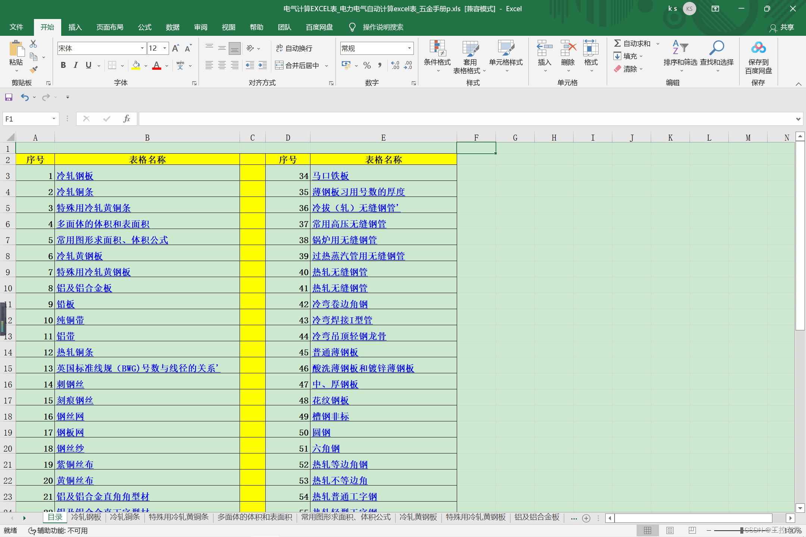806x537 pixels.
Task: Toggle Italic formatting
Action: tap(76, 65)
